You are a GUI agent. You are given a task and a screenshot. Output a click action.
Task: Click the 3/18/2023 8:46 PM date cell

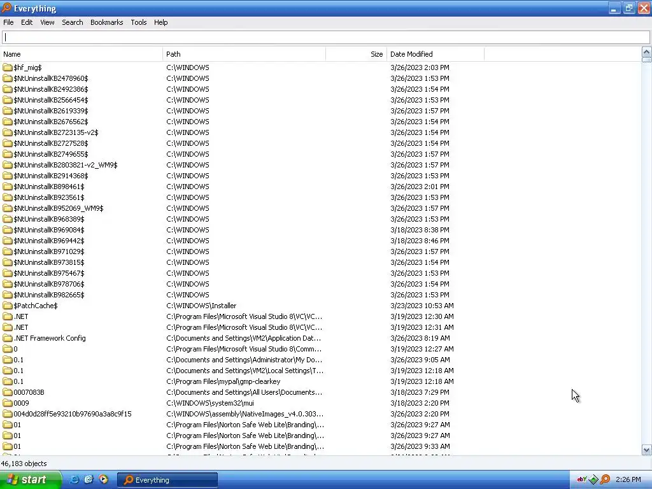click(x=420, y=241)
